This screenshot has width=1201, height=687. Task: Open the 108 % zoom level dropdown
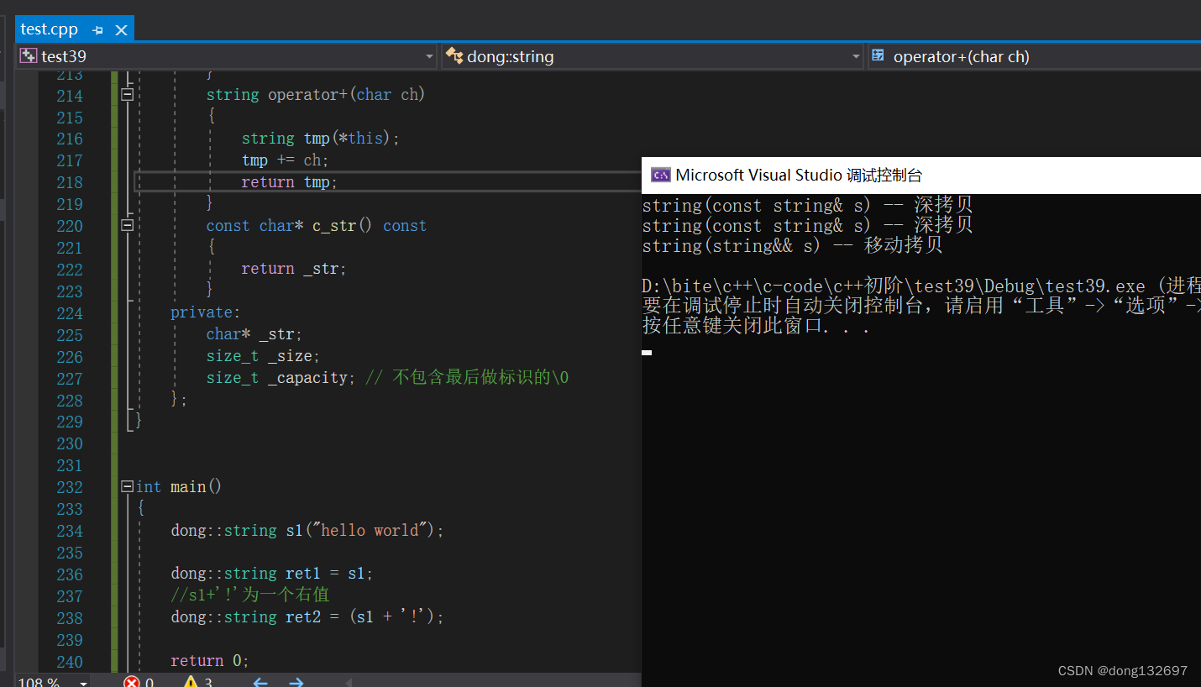[x=83, y=683]
